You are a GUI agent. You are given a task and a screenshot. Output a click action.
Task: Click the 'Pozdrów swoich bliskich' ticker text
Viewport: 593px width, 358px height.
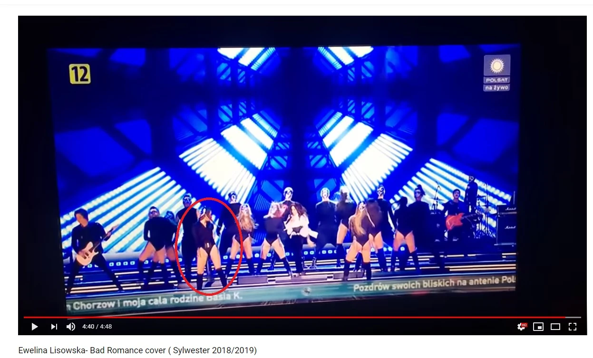pyautogui.click(x=434, y=284)
